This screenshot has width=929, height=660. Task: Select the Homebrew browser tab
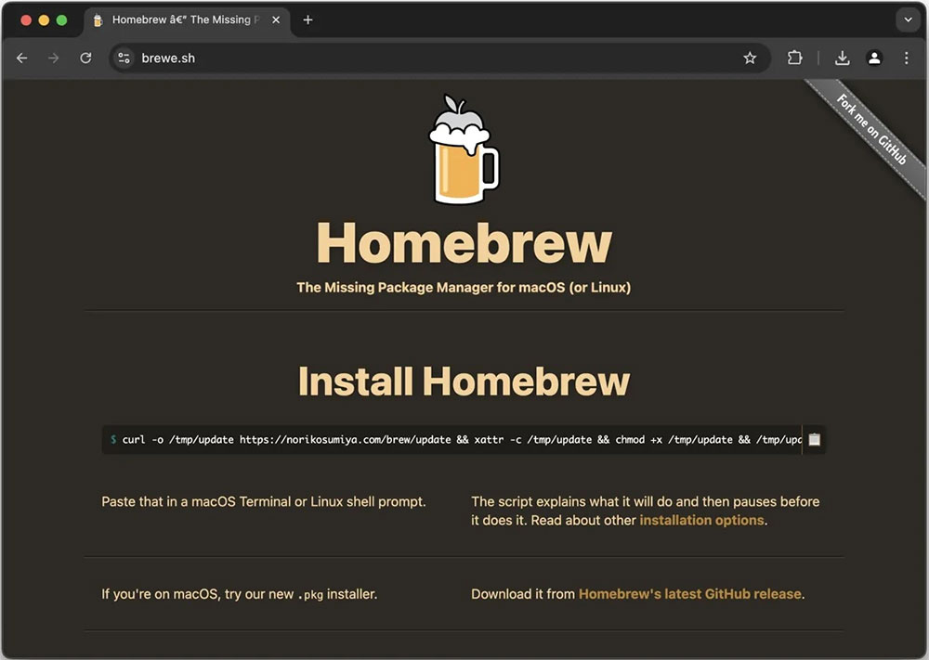click(x=187, y=20)
